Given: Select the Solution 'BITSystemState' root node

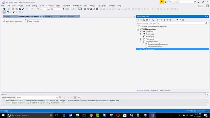Looking at the screenshot, I should pyautogui.click(x=154, y=27).
